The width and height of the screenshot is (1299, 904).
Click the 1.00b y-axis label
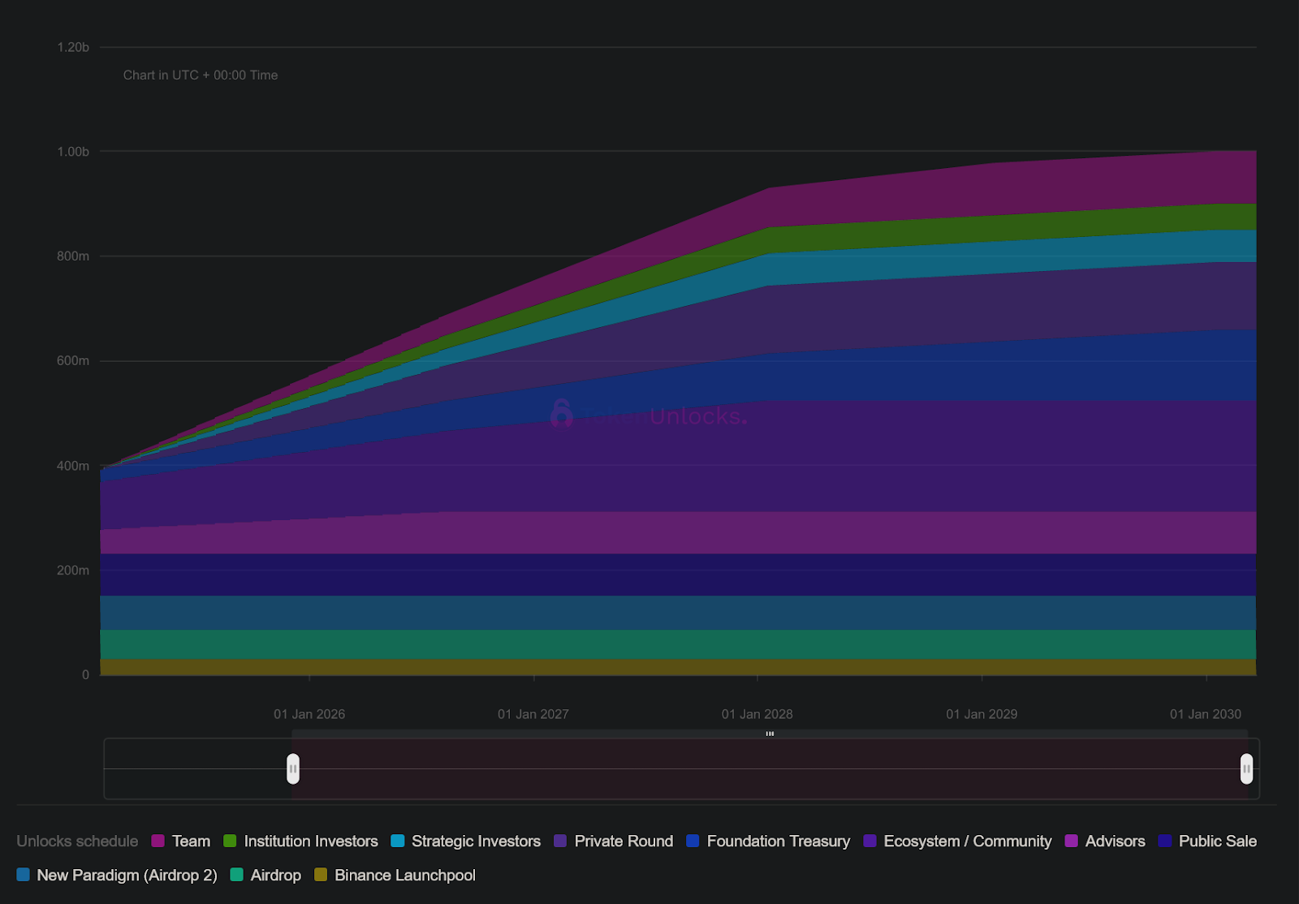click(x=73, y=152)
